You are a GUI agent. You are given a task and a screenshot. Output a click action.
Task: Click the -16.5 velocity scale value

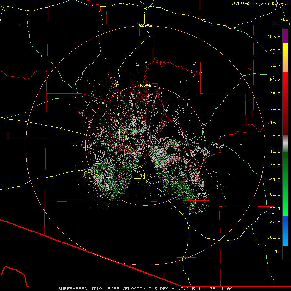(x=274, y=151)
